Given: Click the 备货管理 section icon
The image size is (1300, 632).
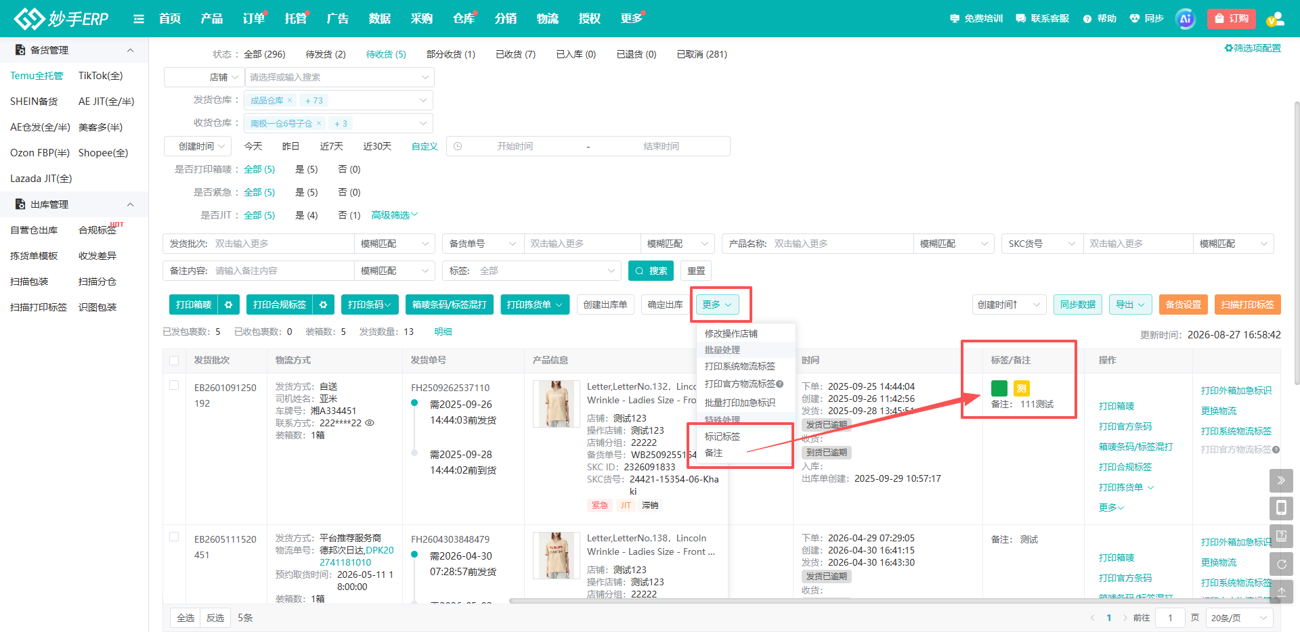Looking at the screenshot, I should (x=20, y=50).
